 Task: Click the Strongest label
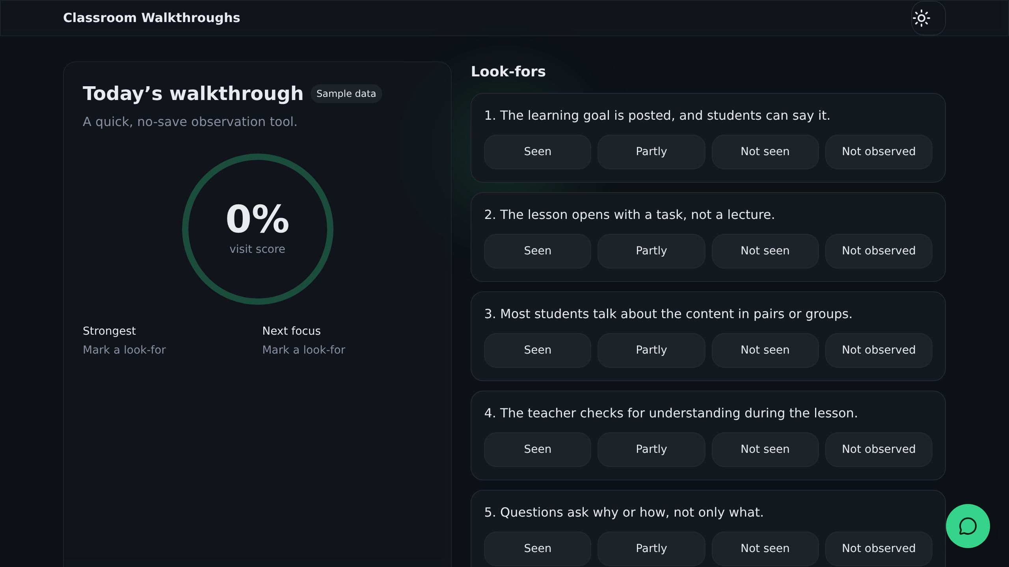tap(109, 331)
